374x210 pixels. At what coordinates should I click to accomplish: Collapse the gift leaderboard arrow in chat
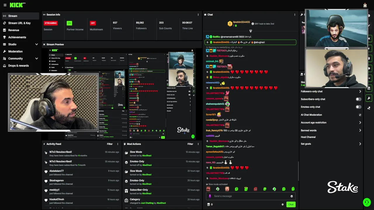(250, 31)
